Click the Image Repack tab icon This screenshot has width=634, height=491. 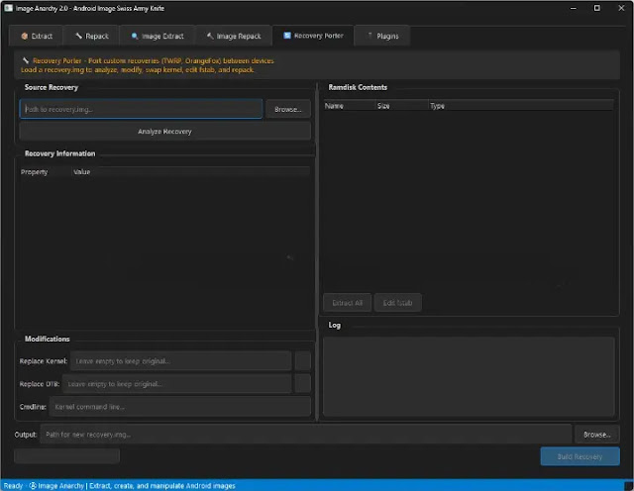tap(210, 36)
